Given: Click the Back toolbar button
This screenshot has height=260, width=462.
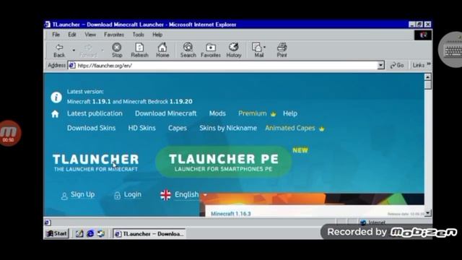Looking at the screenshot, I should tap(59, 50).
